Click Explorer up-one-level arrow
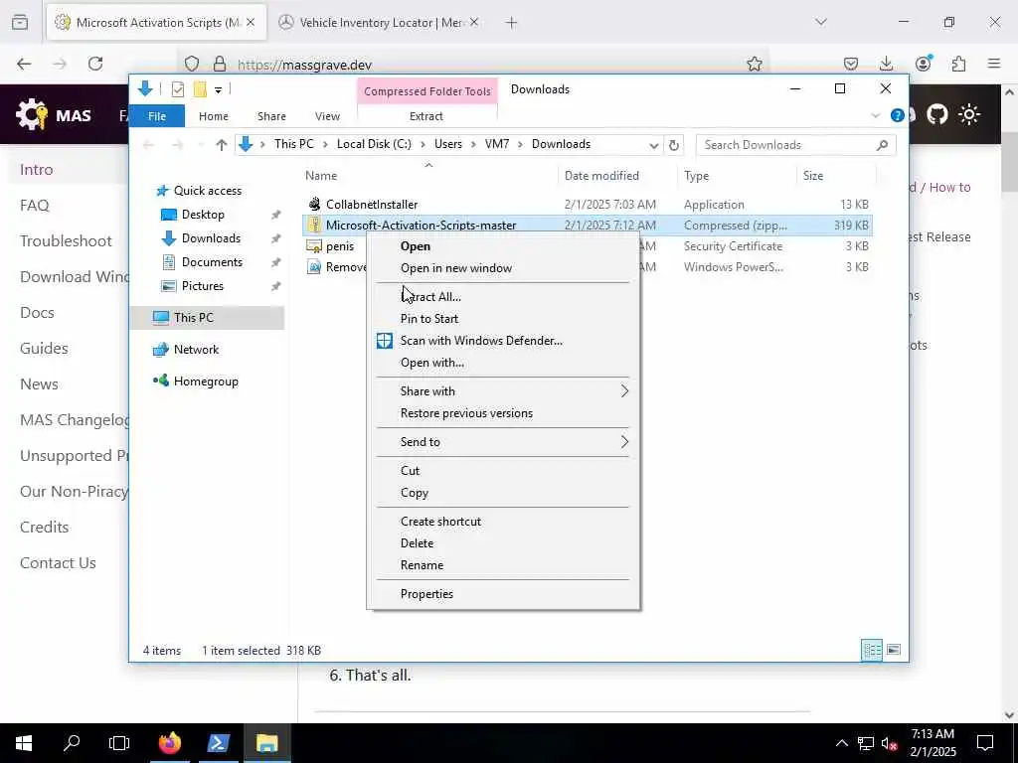The height and width of the screenshot is (763, 1018). 222,145
